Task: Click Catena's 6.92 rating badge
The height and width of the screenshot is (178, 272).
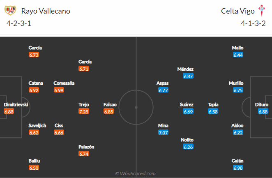Action: [34, 90]
